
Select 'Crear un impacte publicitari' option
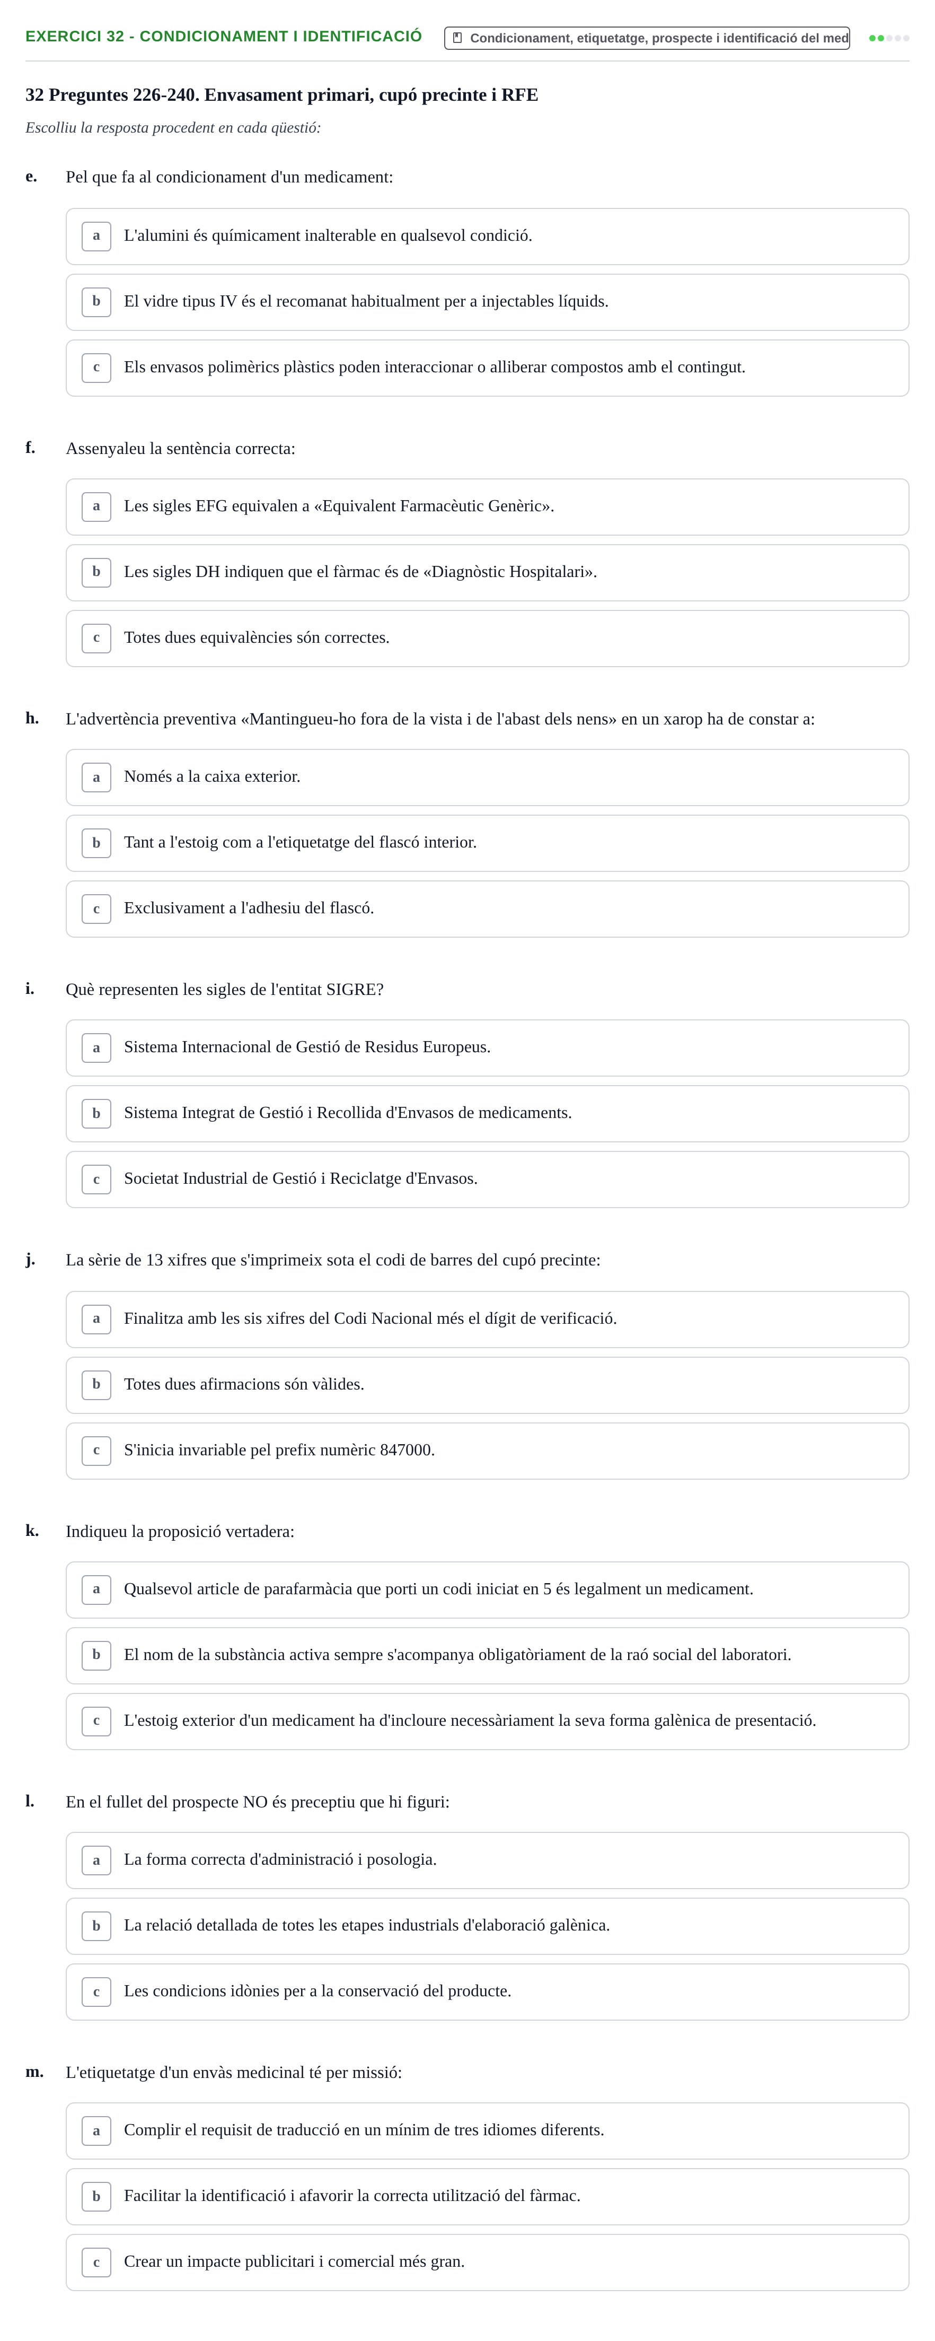[x=487, y=2262]
